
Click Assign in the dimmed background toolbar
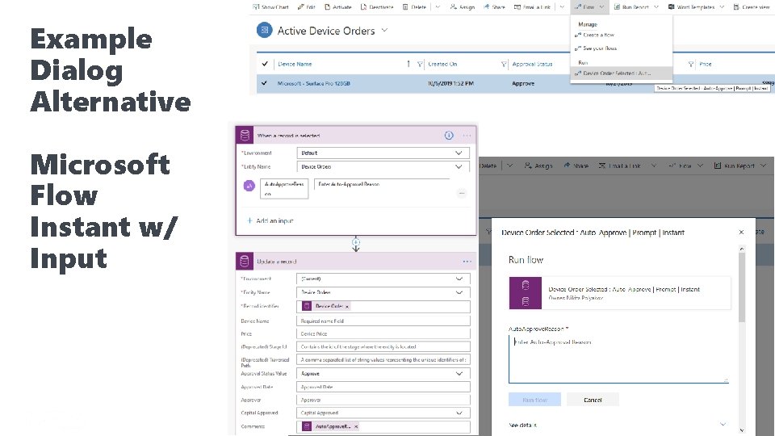538,166
